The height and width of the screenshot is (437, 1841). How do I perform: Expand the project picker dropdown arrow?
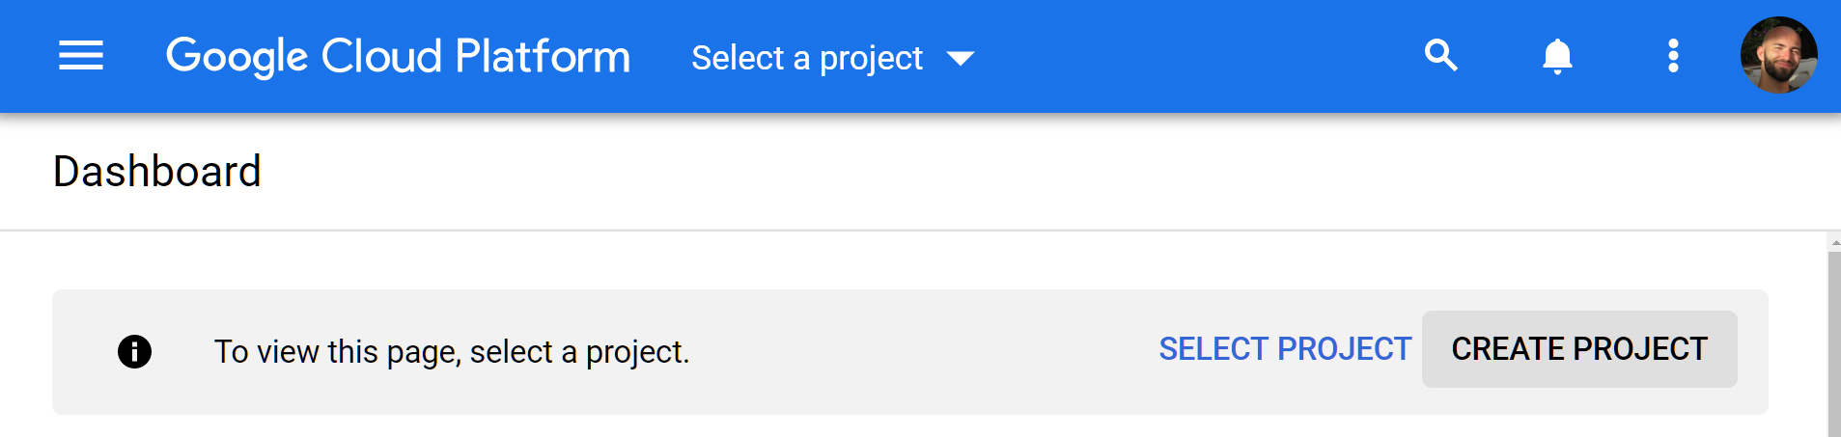coord(960,59)
